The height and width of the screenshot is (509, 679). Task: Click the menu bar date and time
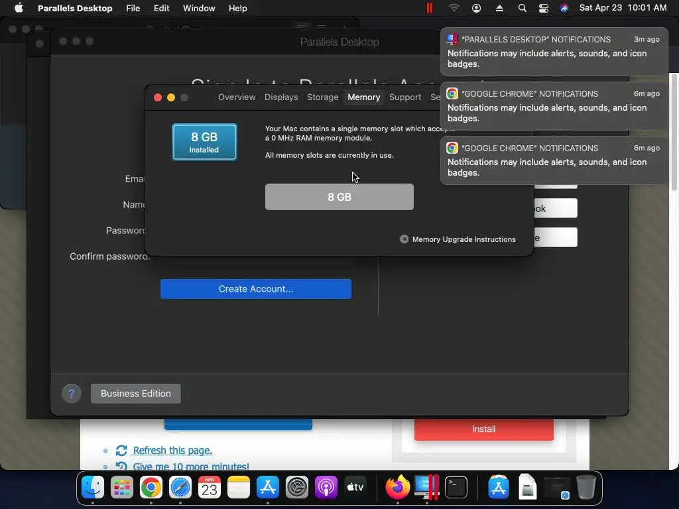(623, 8)
